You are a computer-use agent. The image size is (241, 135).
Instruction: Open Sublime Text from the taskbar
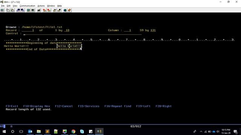[x=47, y=131]
